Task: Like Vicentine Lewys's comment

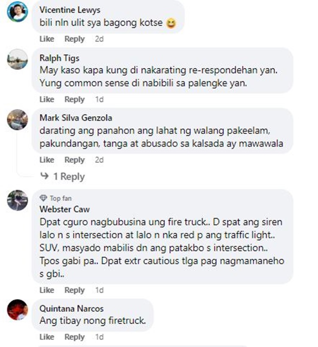Action: tap(47, 39)
